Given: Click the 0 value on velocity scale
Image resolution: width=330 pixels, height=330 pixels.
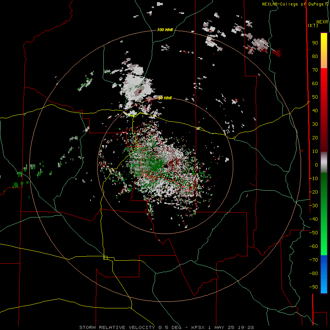Looking at the screenshot, I should [316, 165].
